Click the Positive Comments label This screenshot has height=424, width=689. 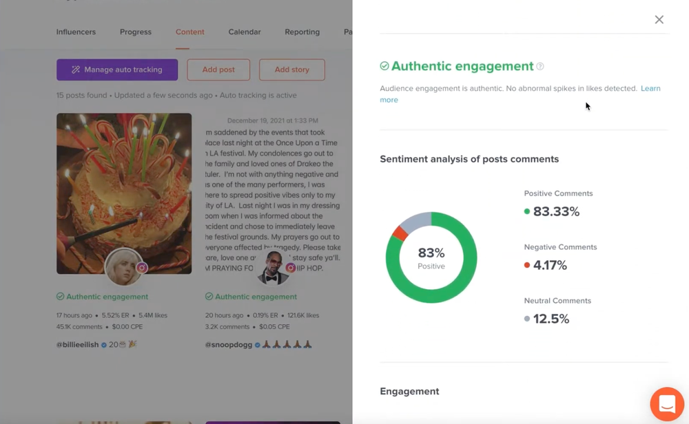coord(559,193)
